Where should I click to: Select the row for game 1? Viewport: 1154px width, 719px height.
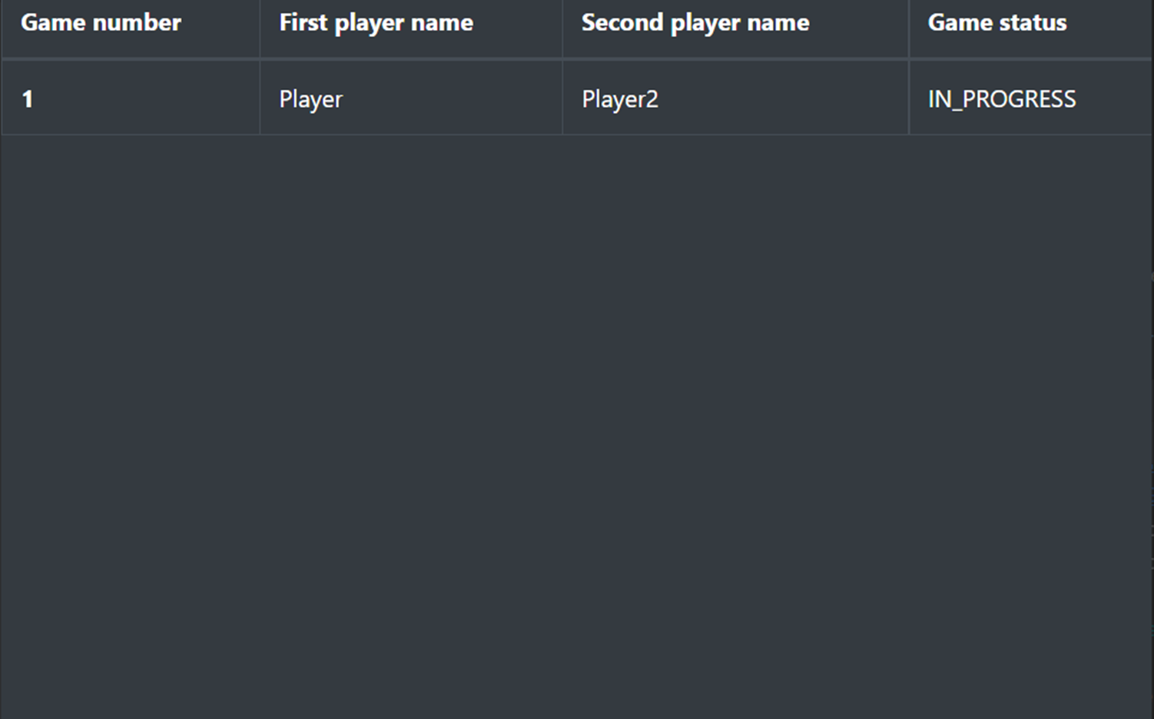(461, 98)
